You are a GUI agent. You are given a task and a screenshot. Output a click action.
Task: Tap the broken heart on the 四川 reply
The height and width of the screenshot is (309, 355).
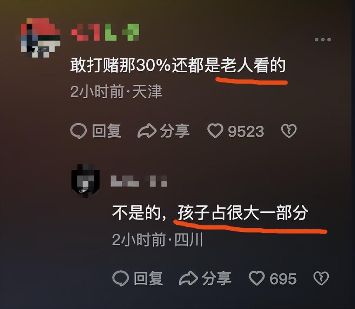coord(321,278)
